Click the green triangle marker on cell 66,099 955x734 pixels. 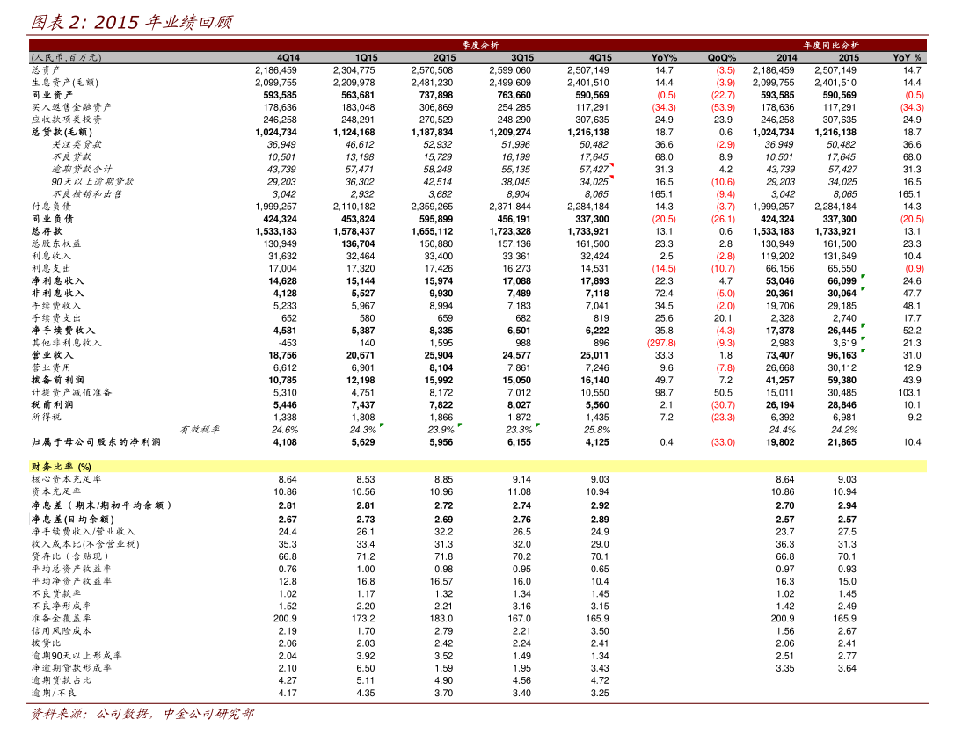click(863, 277)
